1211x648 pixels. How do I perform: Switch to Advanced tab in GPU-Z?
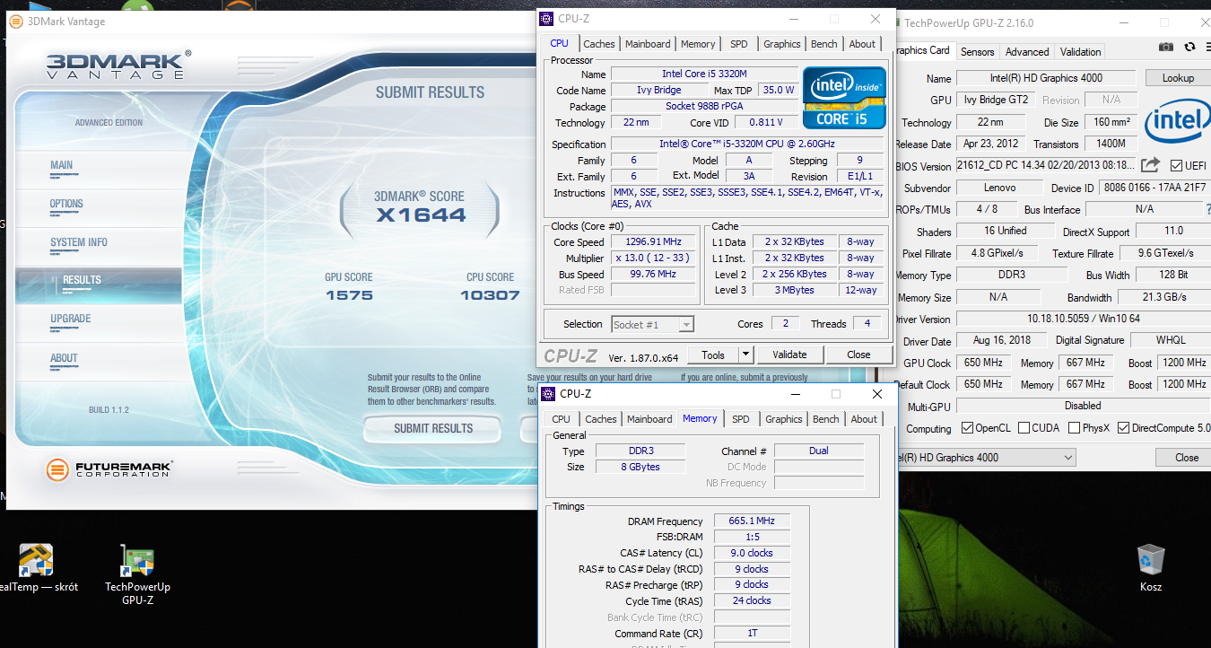point(1027,52)
